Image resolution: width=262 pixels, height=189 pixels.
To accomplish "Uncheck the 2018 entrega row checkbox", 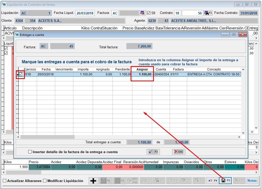I will pos(21,75).
